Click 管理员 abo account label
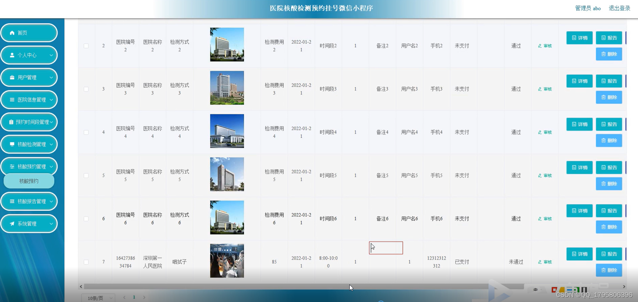638x302 pixels. click(588, 8)
